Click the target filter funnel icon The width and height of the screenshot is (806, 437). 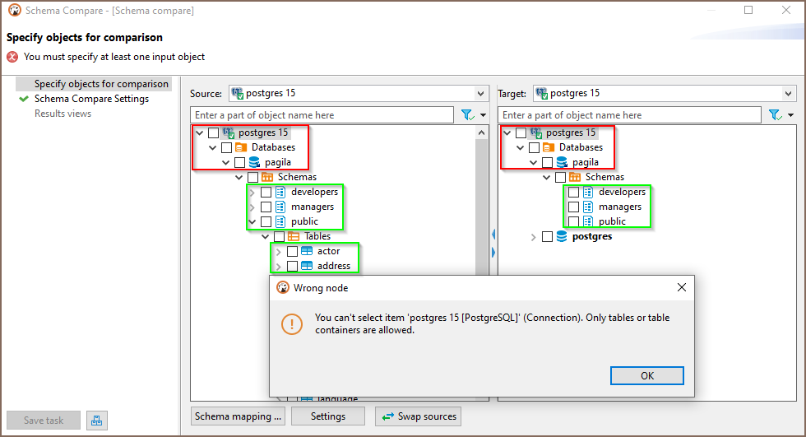(x=774, y=115)
